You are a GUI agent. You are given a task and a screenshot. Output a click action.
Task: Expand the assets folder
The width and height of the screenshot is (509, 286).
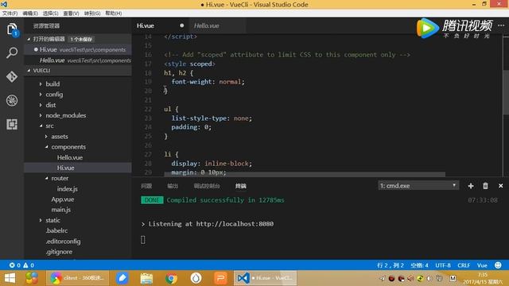[x=60, y=137]
